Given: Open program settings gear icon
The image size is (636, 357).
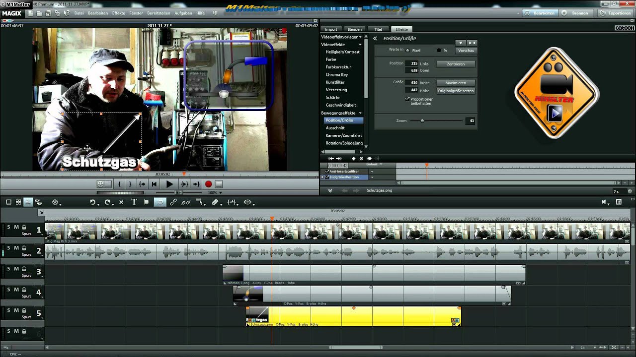Looking at the screenshot, I should coord(57,13).
